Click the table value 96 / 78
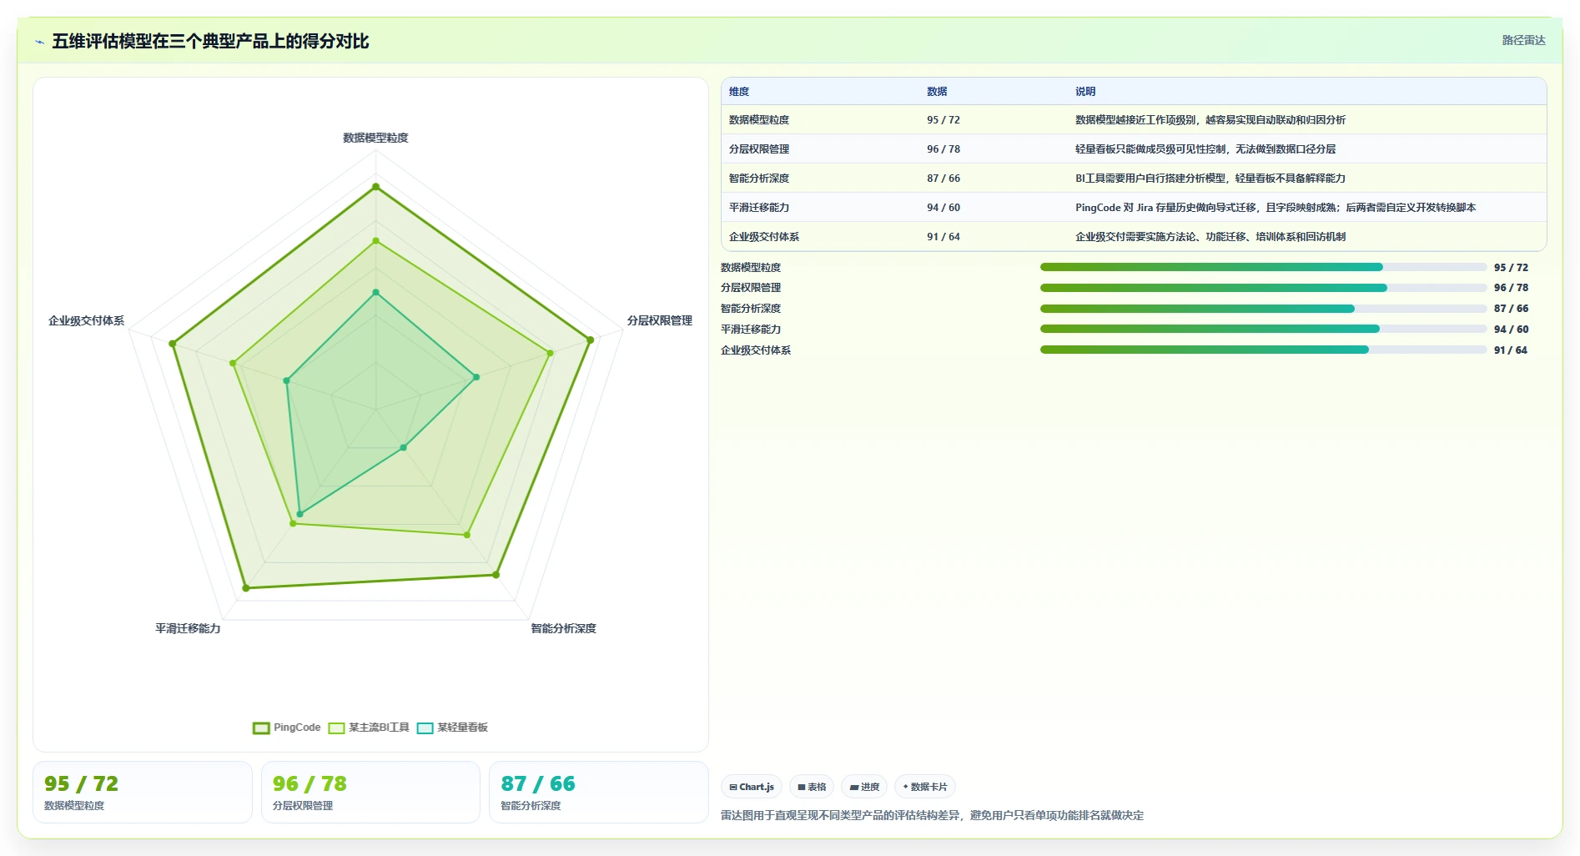Screen dimensions: 1580x856 943,149
